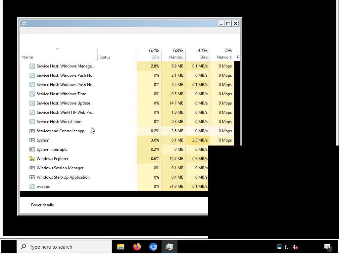Click the 2.8% CPU value
339x254 pixels.
tap(155, 66)
